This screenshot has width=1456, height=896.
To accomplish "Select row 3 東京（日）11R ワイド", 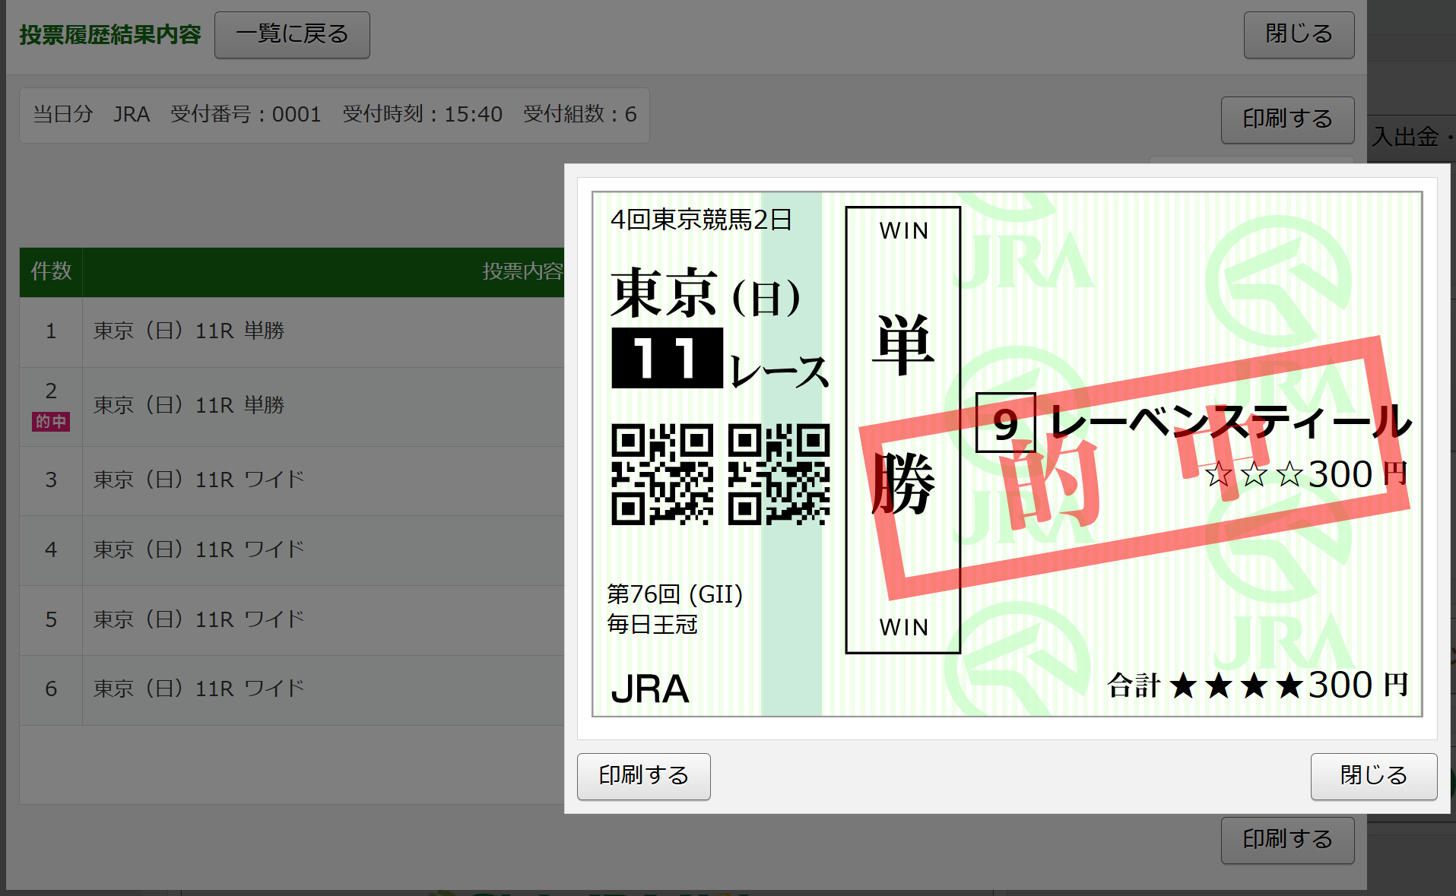I will point(198,480).
